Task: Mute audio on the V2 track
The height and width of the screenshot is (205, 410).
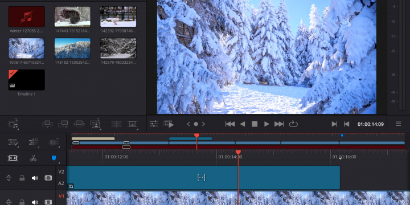Action: tap(35, 178)
